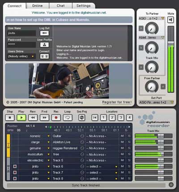179x192 pixels.
Task: Open the Track 7 select dropdown
Action: point(116,173)
